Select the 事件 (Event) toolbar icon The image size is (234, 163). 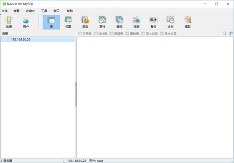point(102,22)
